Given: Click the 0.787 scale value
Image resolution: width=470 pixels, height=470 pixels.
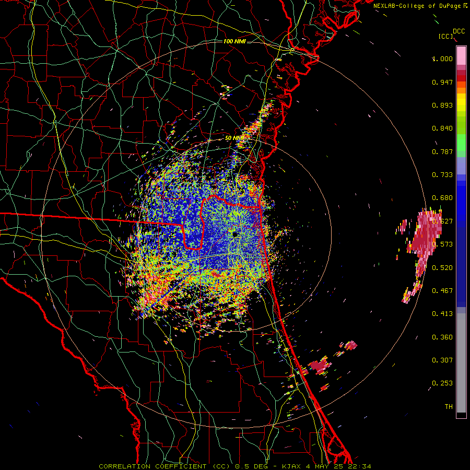Looking at the screenshot, I should [x=442, y=151].
